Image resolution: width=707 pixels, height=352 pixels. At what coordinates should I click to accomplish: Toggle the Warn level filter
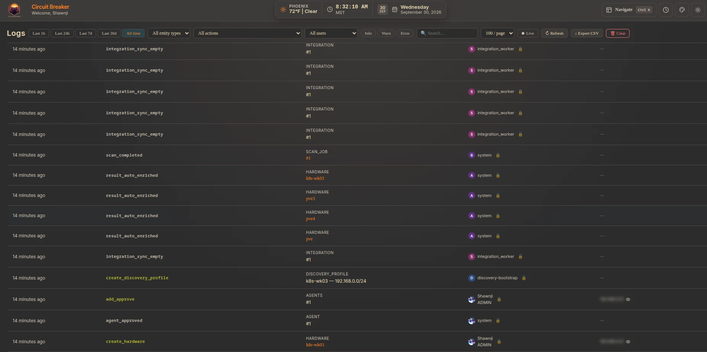[x=386, y=33]
